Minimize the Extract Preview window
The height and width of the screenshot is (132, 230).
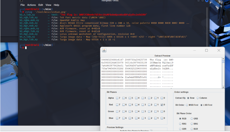pos(195,50)
